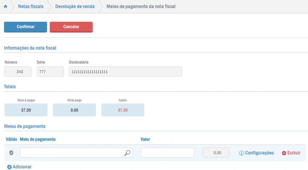Open Devolução de venda breadcrumb
Viewport: 308px width, 170px height.
(75, 7)
